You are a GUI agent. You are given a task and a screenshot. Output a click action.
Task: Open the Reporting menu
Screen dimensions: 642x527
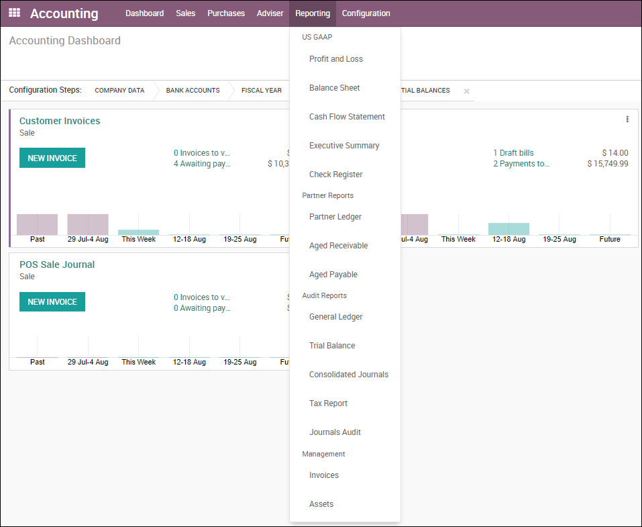313,13
